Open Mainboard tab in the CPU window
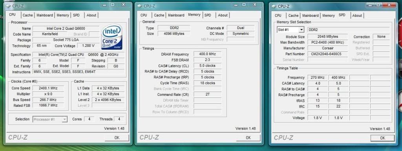The width and height of the screenshot is (402, 151). coord(45,15)
